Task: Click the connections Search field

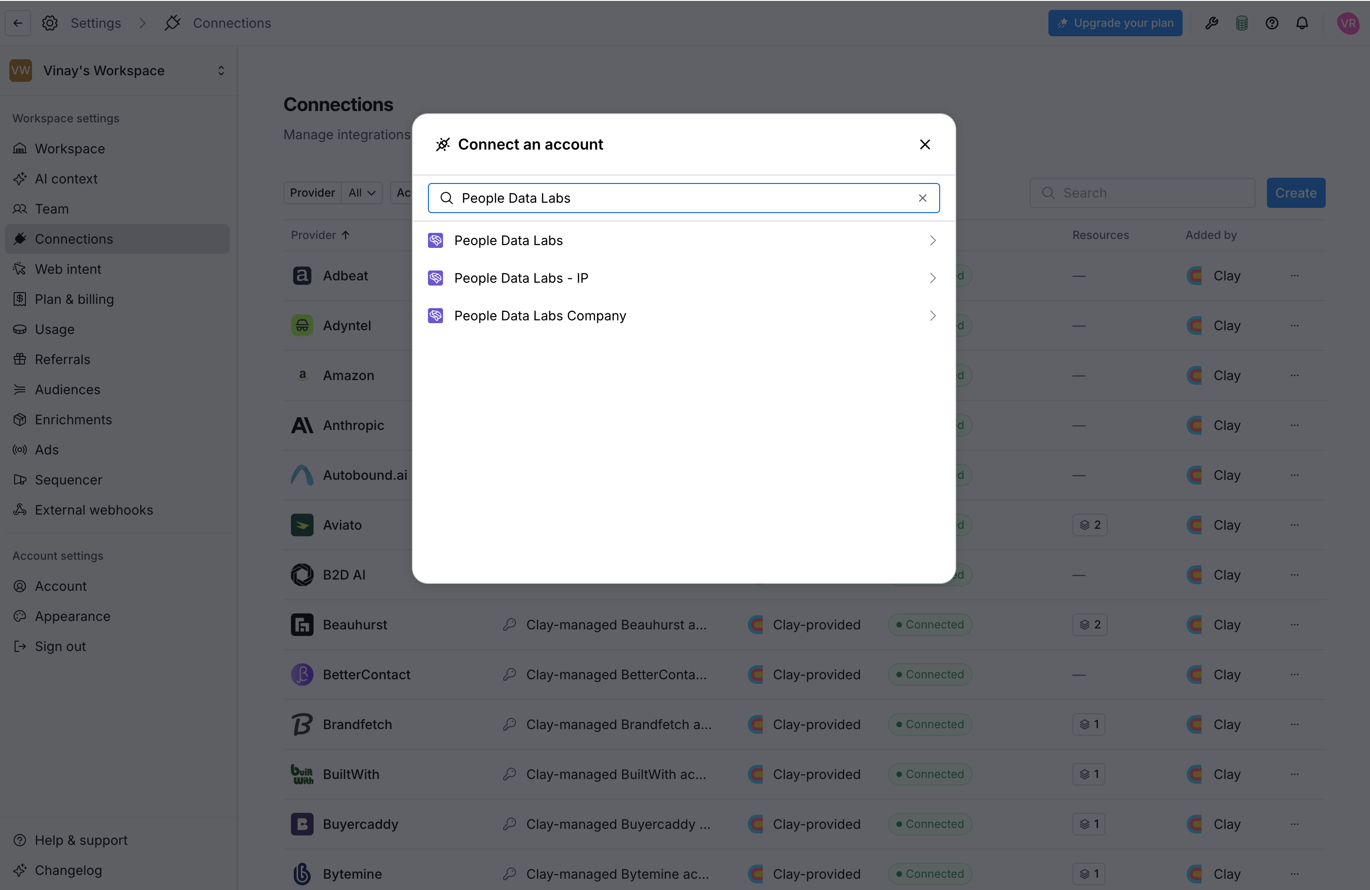Action: (1142, 193)
